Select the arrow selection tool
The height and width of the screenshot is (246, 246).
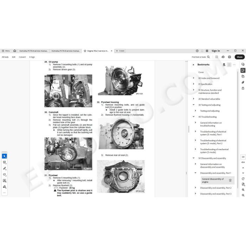[x=4, y=156]
